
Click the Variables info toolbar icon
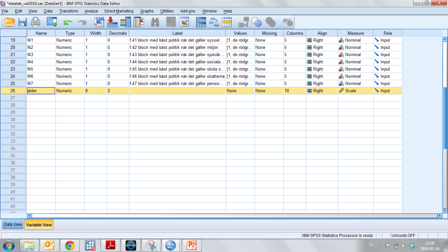tap(125, 22)
